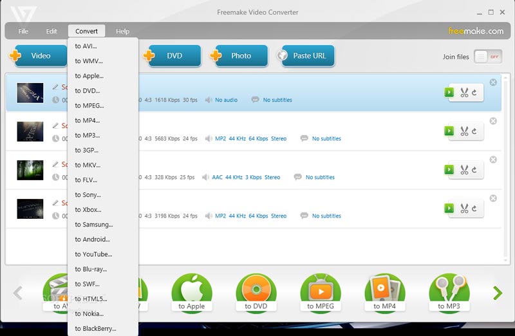Play the 3198 Kbps video
The width and height of the screenshot is (515, 336).
click(x=449, y=209)
